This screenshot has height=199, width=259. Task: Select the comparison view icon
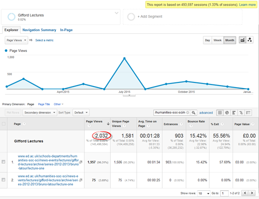[241, 112]
